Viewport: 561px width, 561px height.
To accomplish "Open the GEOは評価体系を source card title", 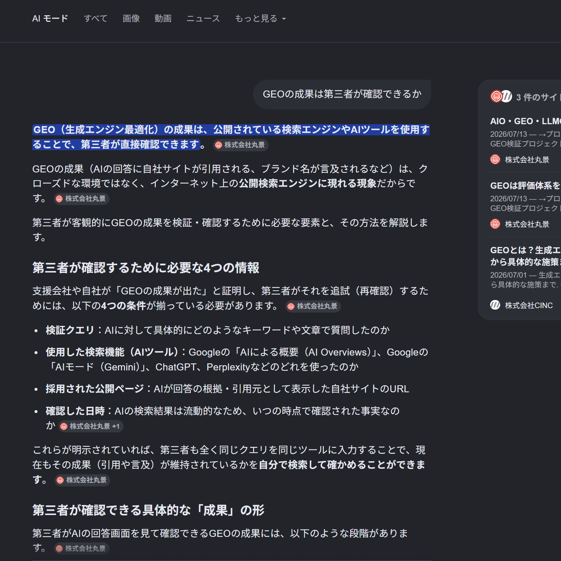I will click(x=525, y=185).
